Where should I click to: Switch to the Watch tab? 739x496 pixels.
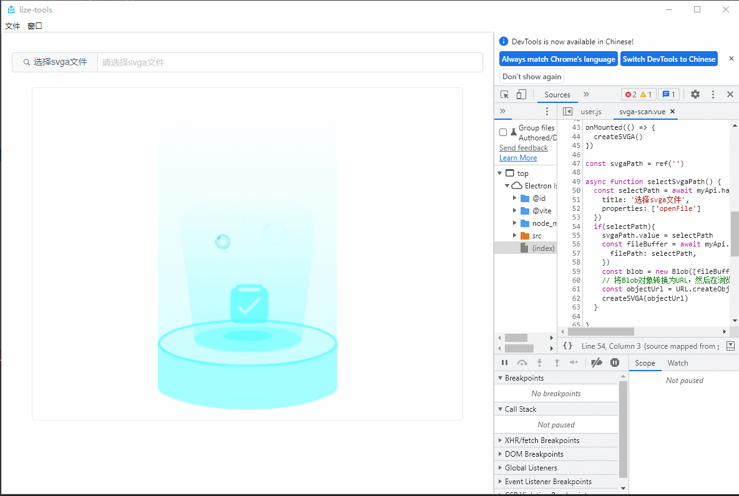pyautogui.click(x=677, y=362)
